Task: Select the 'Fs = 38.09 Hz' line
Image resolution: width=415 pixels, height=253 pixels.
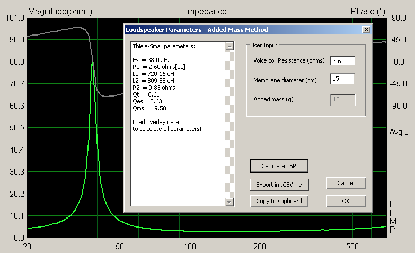Action: pyautogui.click(x=152, y=60)
